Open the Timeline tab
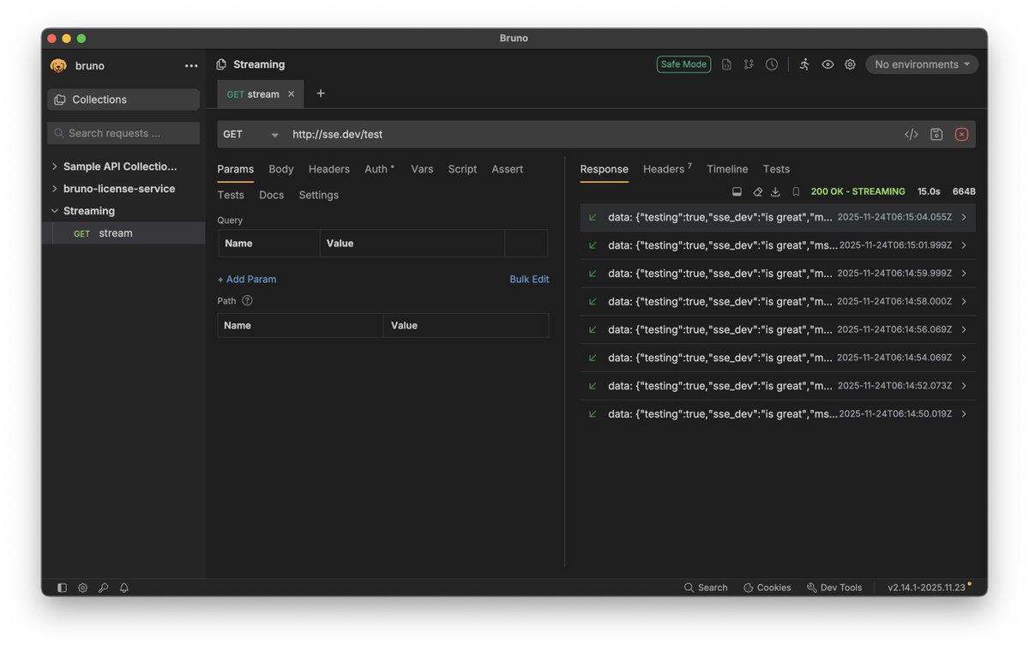The image size is (1029, 651). point(727,169)
